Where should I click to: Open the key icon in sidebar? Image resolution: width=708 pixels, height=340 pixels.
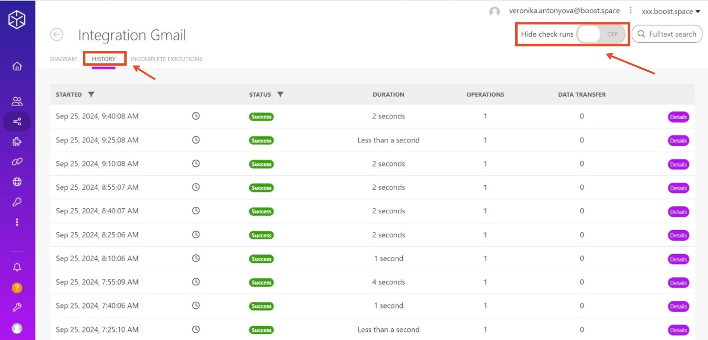(17, 202)
